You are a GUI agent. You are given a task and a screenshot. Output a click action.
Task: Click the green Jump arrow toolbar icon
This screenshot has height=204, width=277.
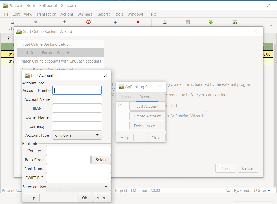tap(211, 22)
